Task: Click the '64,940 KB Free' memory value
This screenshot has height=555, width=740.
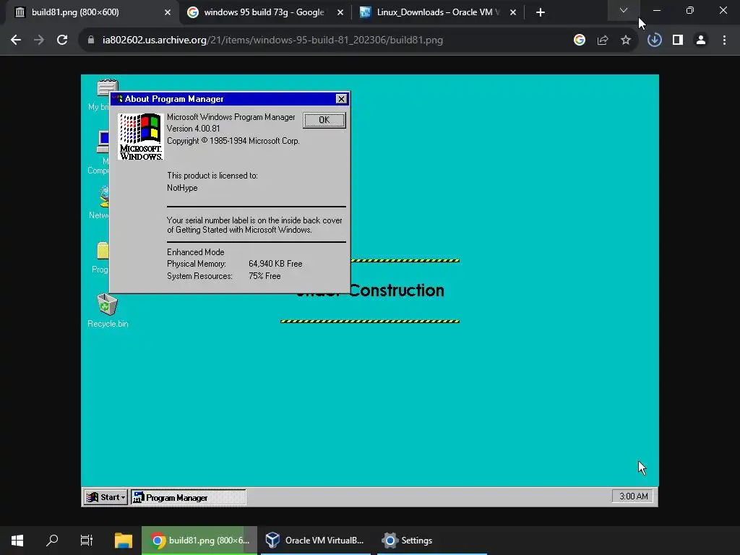Action: [x=275, y=264]
